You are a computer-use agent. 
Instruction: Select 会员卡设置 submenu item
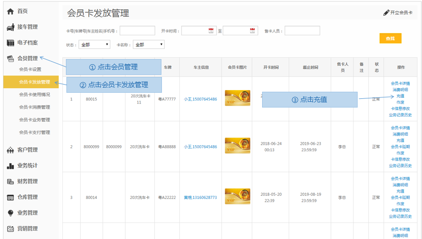[30, 69]
